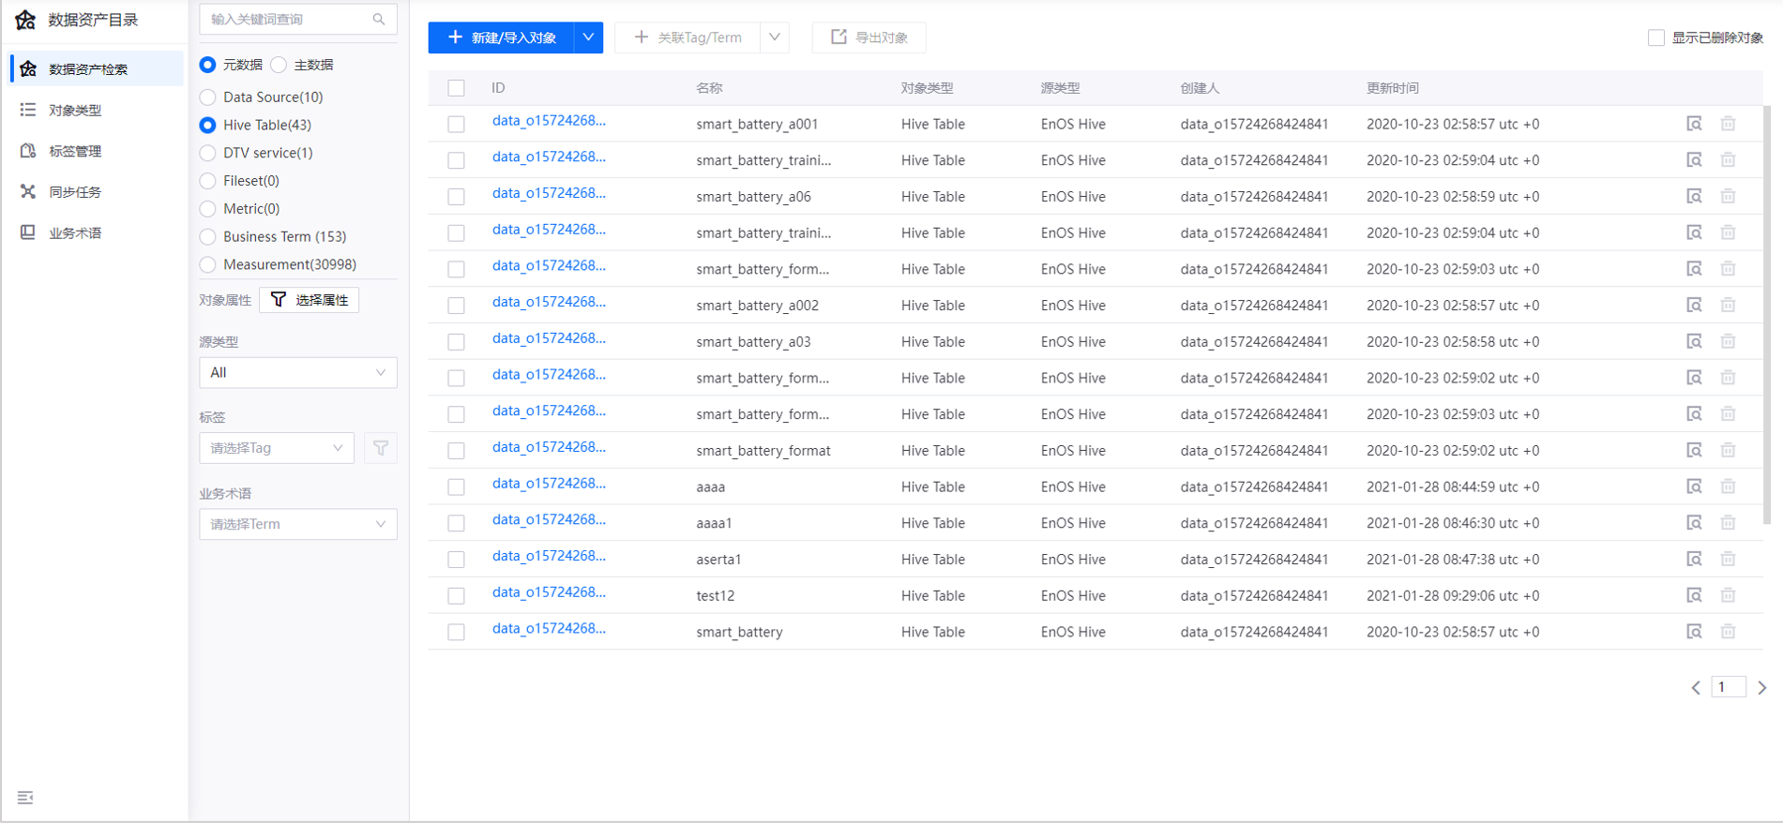This screenshot has height=823, width=1783.
Task: Choose Business Term (153) object type
Action: (x=207, y=236)
